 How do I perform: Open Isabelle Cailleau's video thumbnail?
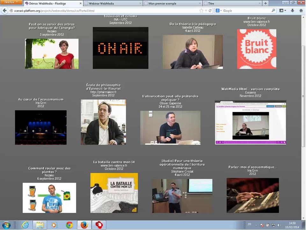(x=193, y=52)
